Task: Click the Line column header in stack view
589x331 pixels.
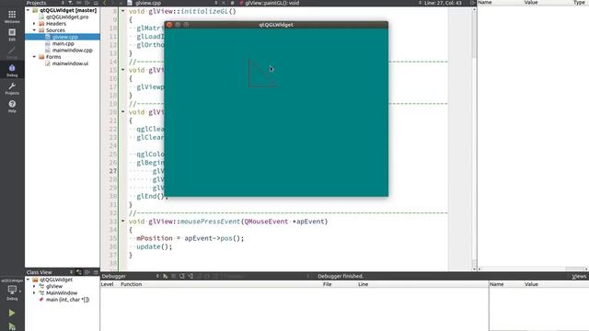Action: click(363, 284)
